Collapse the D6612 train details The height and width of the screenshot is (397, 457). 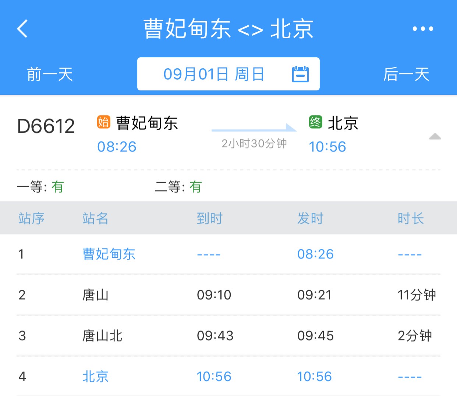point(435,137)
